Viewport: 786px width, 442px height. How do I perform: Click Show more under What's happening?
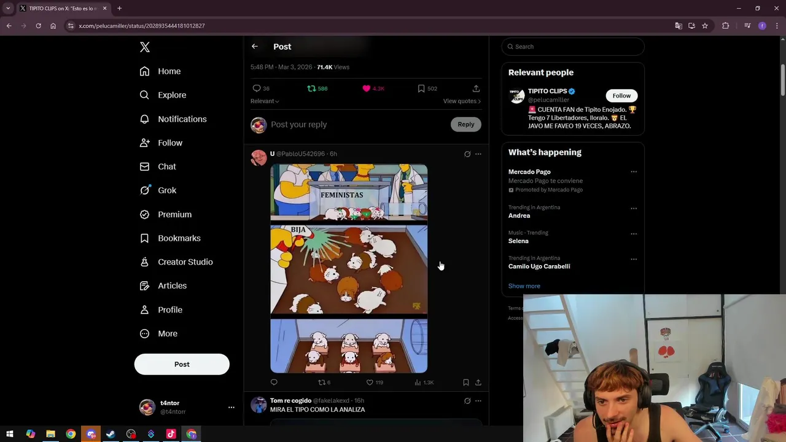tap(524, 286)
